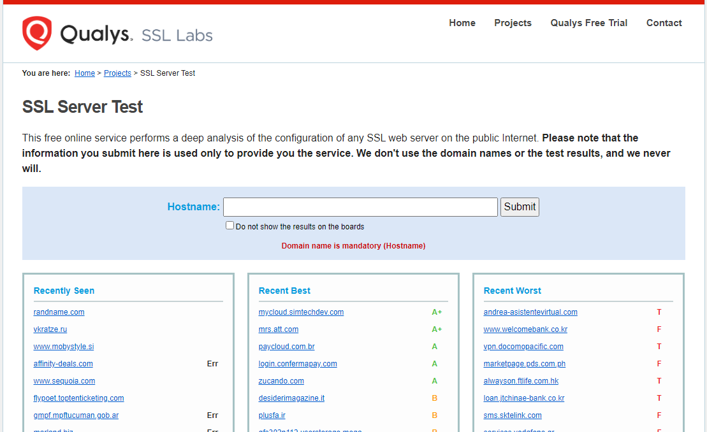The image size is (707, 432).
Task: Open gmpf.mpftucuman.gob.ar link
Action: 76,415
